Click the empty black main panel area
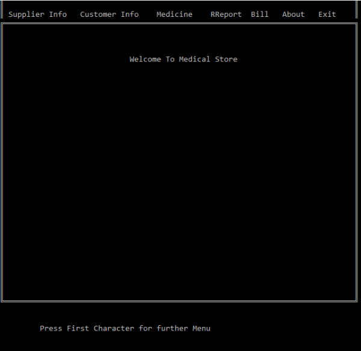Viewport: 361px width, 351px height. (180, 180)
